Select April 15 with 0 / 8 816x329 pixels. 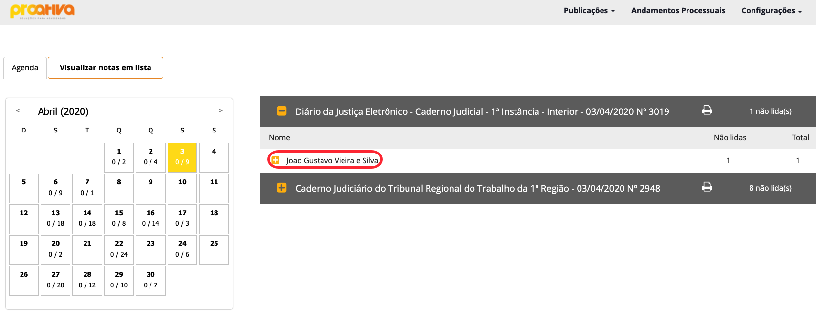(x=119, y=219)
